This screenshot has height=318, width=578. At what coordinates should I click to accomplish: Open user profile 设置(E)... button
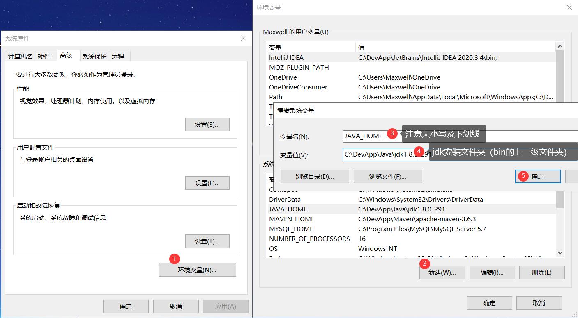pos(207,183)
